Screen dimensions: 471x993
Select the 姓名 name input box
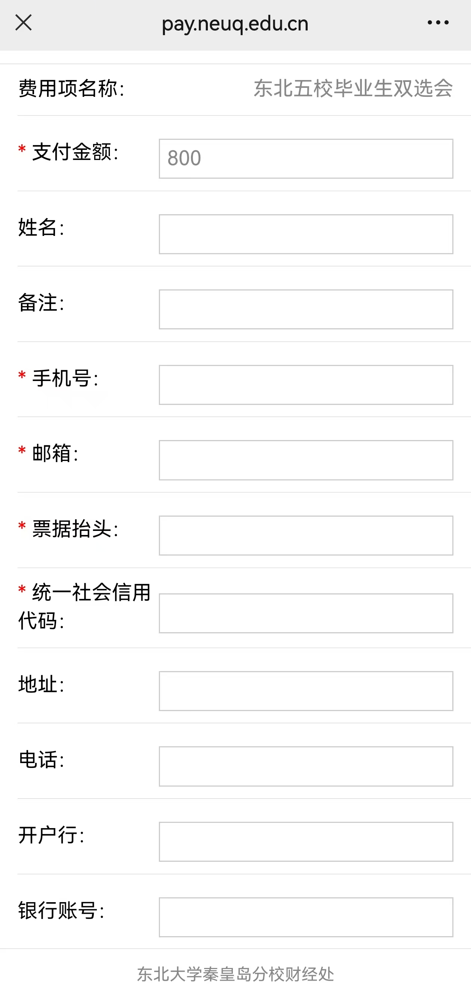click(306, 234)
